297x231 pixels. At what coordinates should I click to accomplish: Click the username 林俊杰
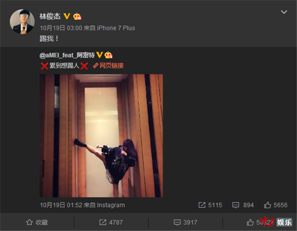(x=50, y=16)
